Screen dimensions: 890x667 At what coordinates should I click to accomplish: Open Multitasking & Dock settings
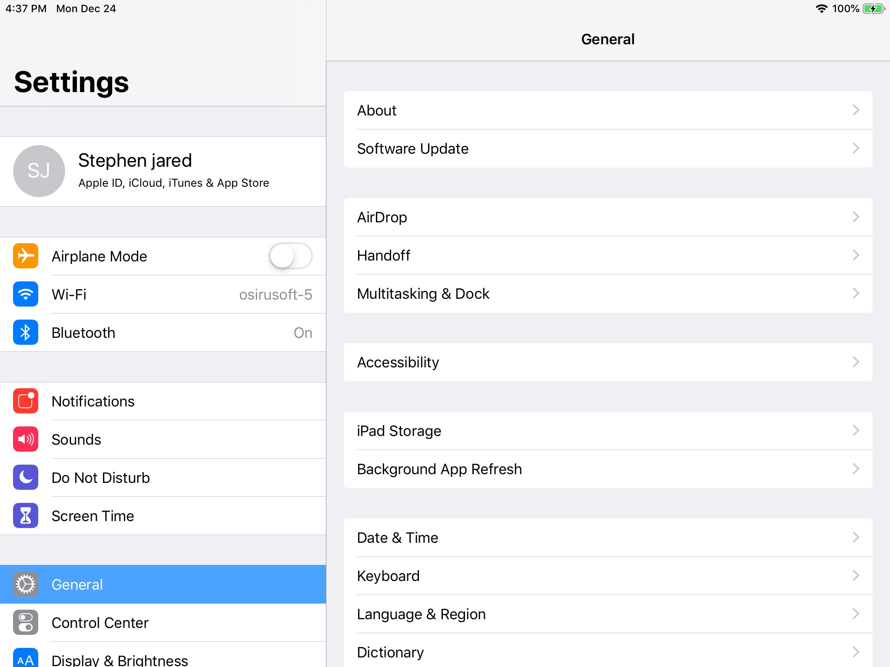(x=608, y=293)
